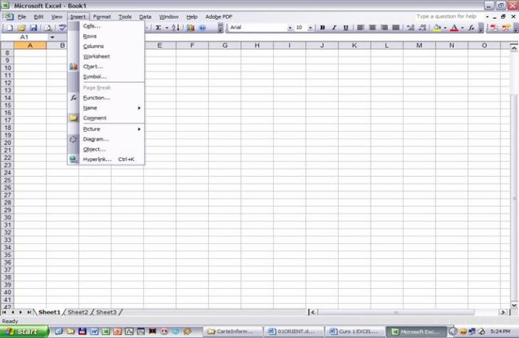Click second Adobe PDF email icon
Viewport: 519px width, 338px height.
(505, 28)
